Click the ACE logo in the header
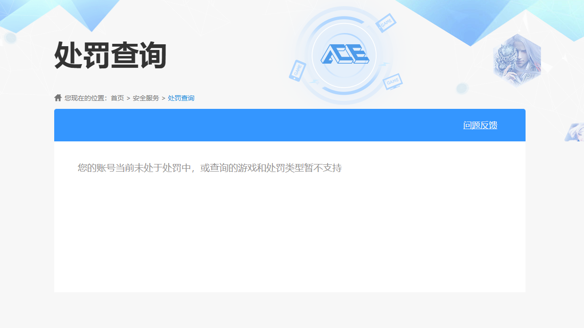Image resolution: width=584 pixels, height=328 pixels. tap(345, 54)
